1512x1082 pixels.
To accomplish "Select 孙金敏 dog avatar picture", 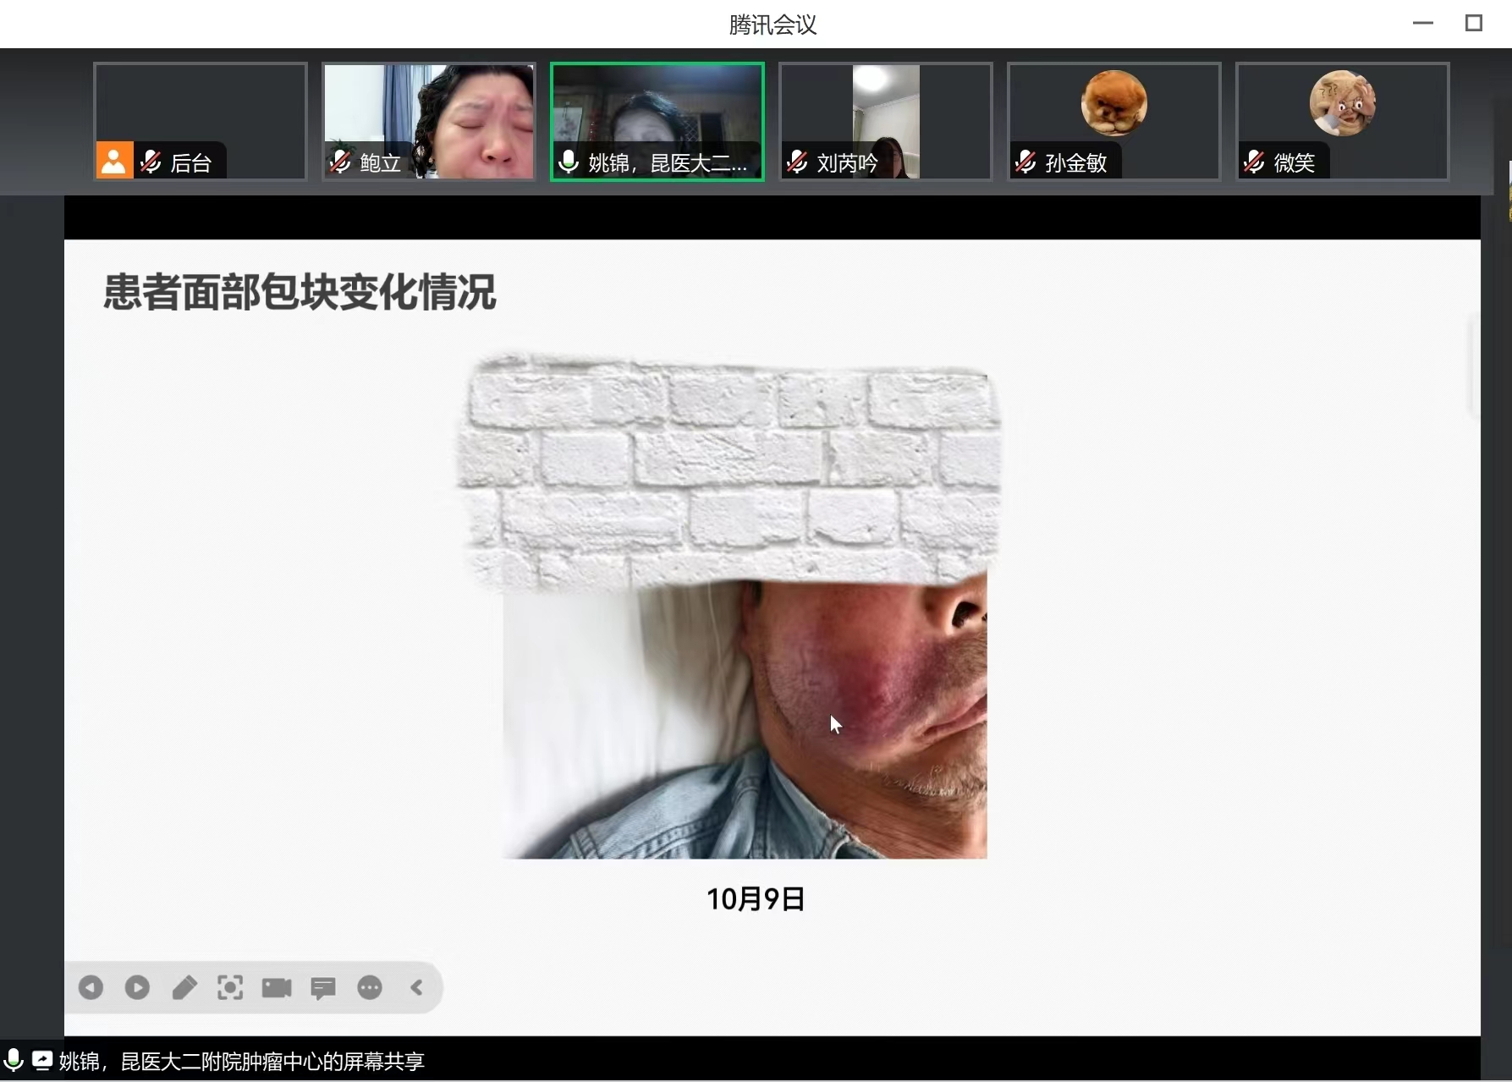I will pyautogui.click(x=1113, y=103).
